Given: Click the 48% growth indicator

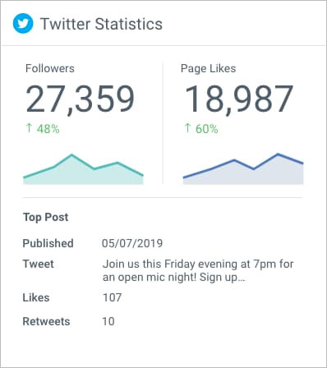Looking at the screenshot, I should pos(48,129).
